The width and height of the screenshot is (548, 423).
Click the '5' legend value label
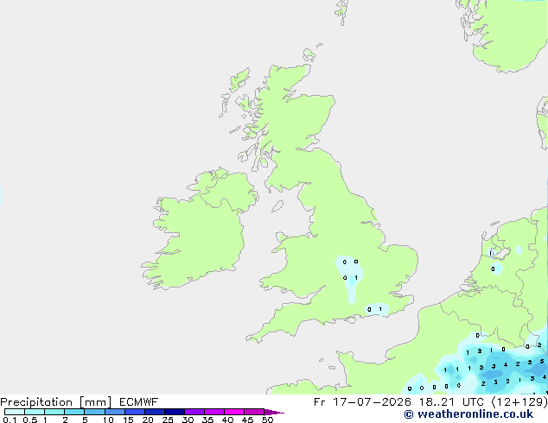[x=85, y=420]
